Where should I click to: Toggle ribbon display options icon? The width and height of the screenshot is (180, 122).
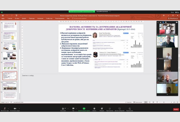pyautogui.click(x=164, y=15)
